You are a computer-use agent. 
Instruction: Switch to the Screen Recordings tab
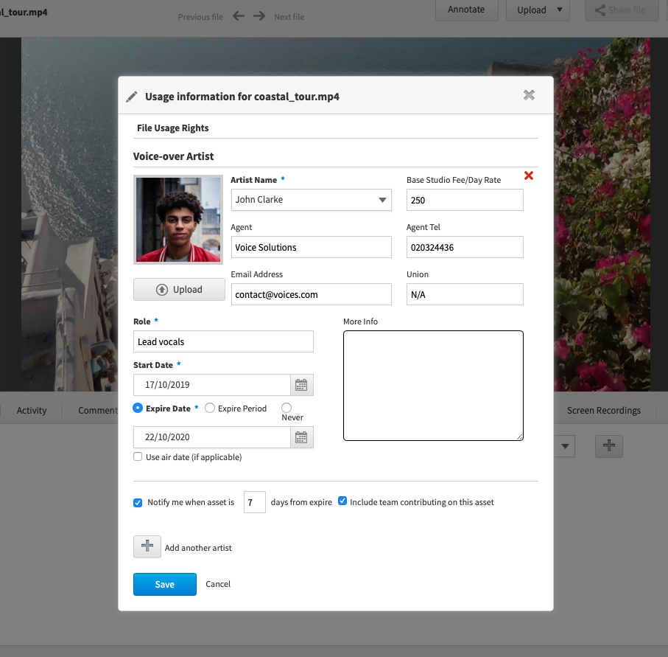pyautogui.click(x=604, y=411)
